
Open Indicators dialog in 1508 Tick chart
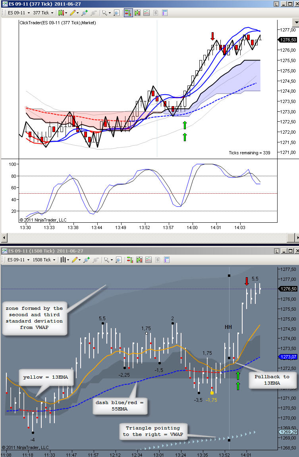pyautogui.click(x=139, y=260)
